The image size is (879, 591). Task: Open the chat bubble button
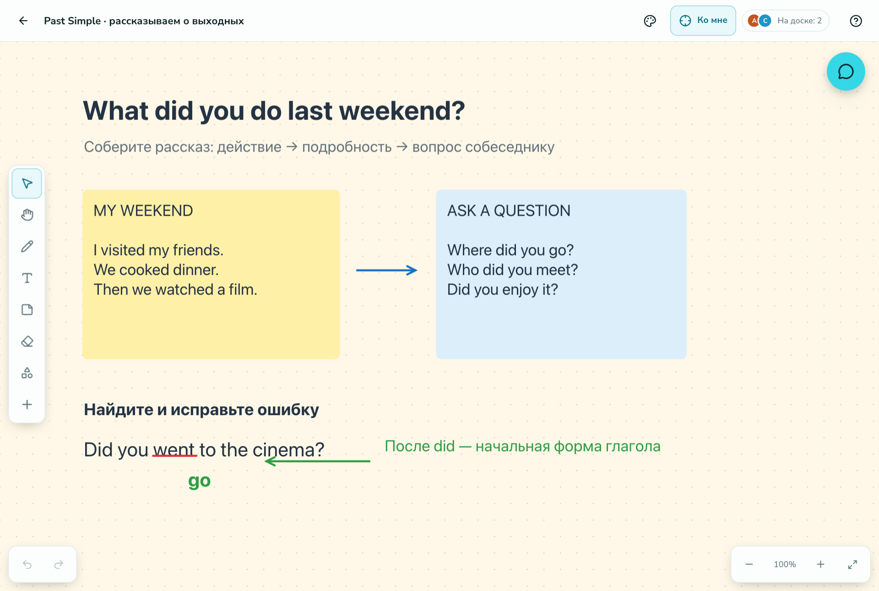click(846, 71)
